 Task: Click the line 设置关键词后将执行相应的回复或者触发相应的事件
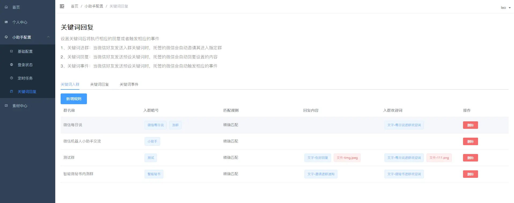110,39
